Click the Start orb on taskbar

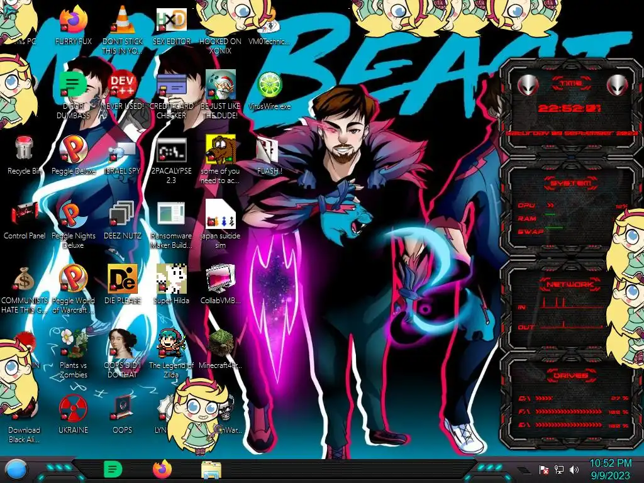16,469
